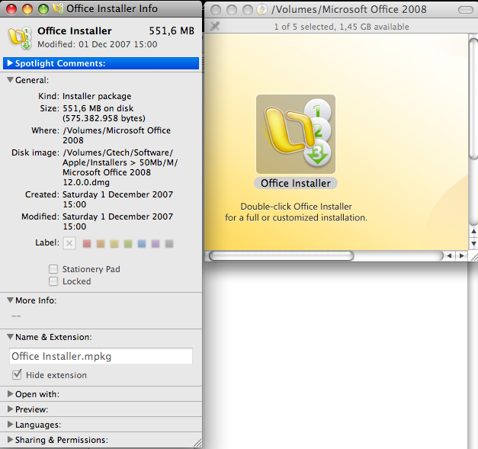This screenshot has height=449, width=478.
Task: Expand the Languages section
Action: click(10, 425)
